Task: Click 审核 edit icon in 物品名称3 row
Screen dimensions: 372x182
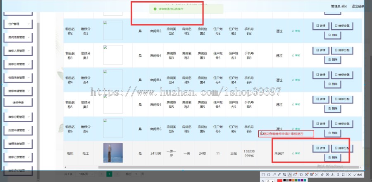Action: tap(296, 55)
